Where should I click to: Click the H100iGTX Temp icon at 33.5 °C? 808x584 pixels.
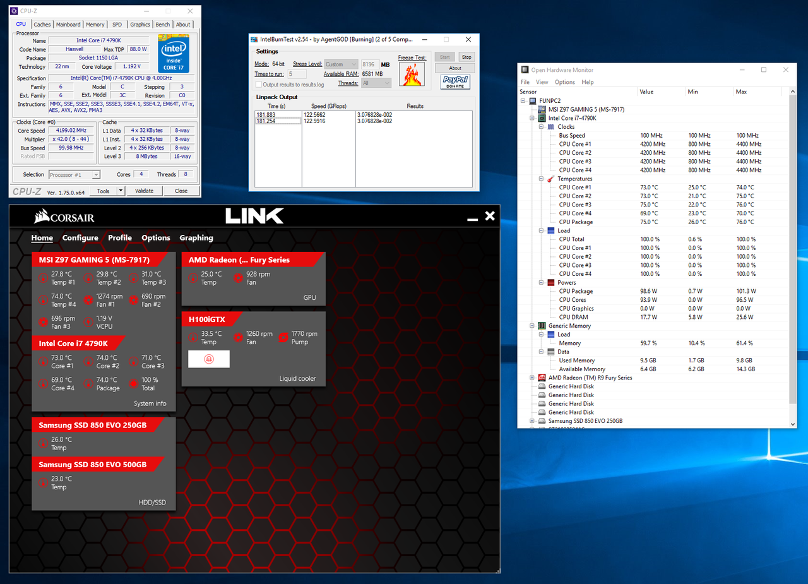(193, 338)
